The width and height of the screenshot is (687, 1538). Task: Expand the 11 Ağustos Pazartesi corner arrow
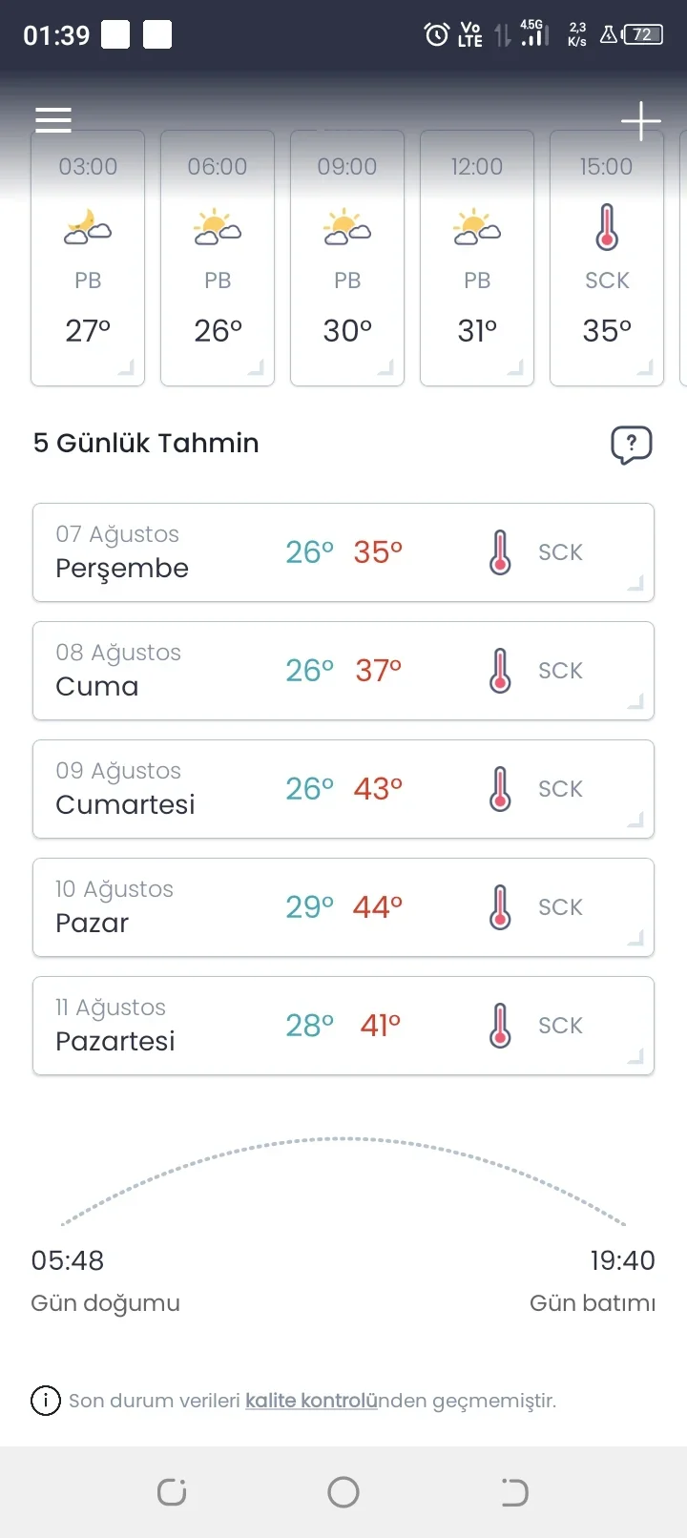coord(635,1056)
